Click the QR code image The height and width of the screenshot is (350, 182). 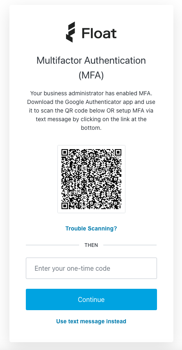(x=91, y=179)
